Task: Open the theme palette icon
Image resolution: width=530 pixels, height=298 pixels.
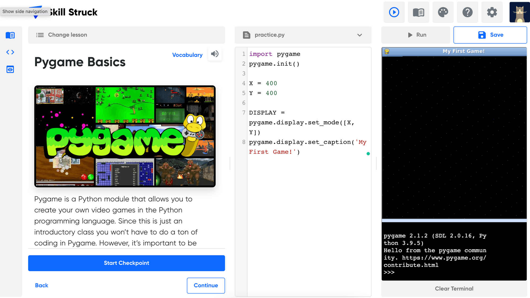Action: [443, 12]
